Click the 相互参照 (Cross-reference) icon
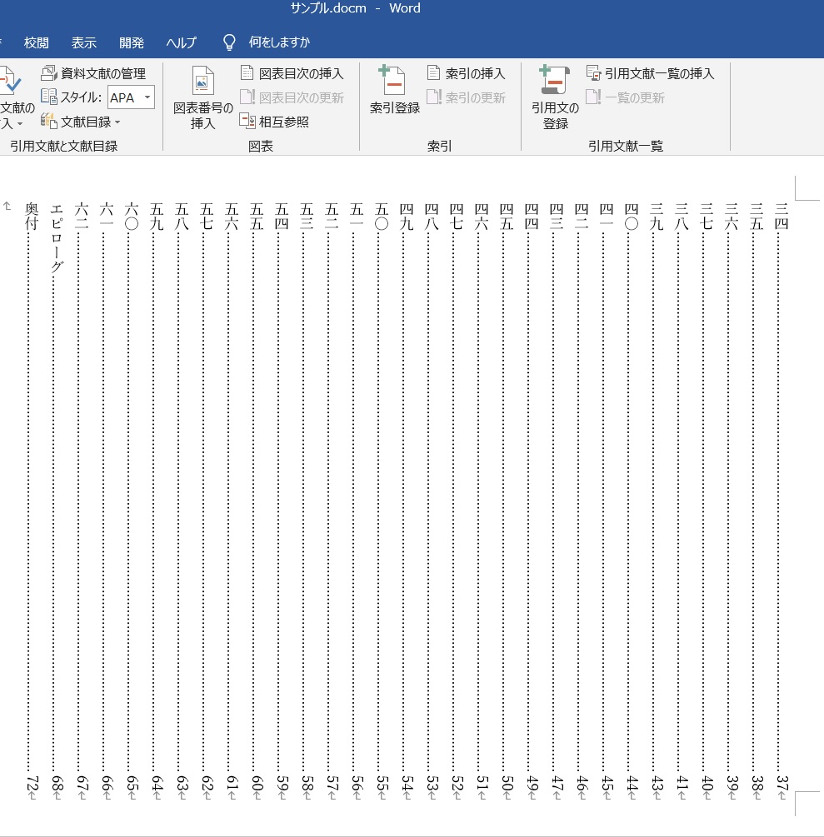This screenshot has height=837, width=824. (x=247, y=121)
